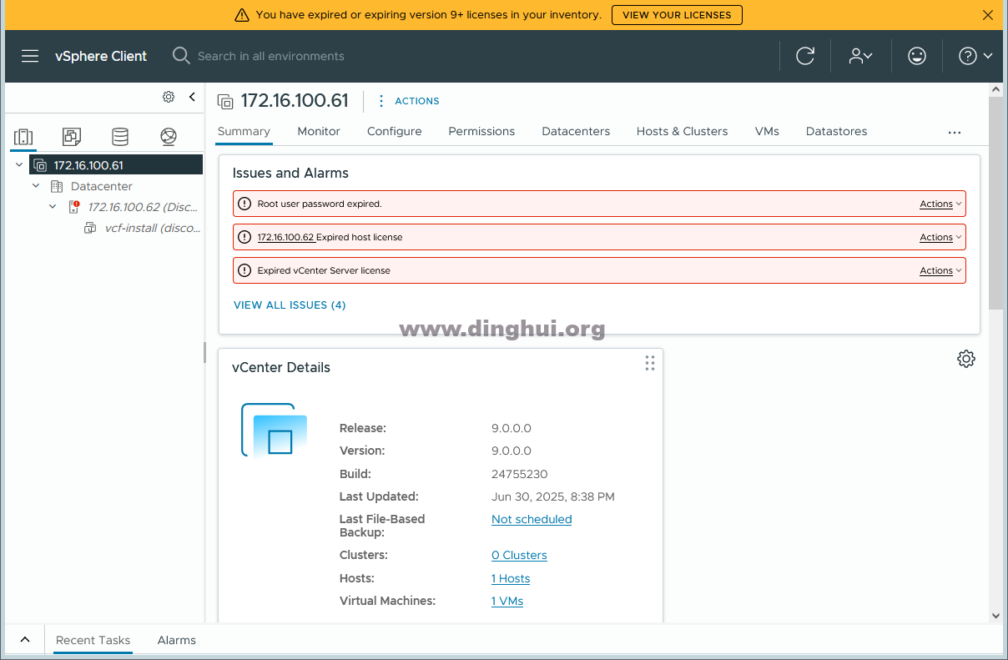Select the Storage inventory icon

(x=120, y=137)
